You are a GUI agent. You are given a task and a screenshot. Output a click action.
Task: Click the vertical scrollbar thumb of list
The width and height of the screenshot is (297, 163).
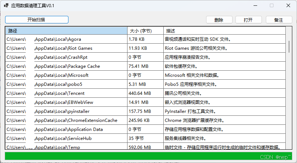point(289,47)
